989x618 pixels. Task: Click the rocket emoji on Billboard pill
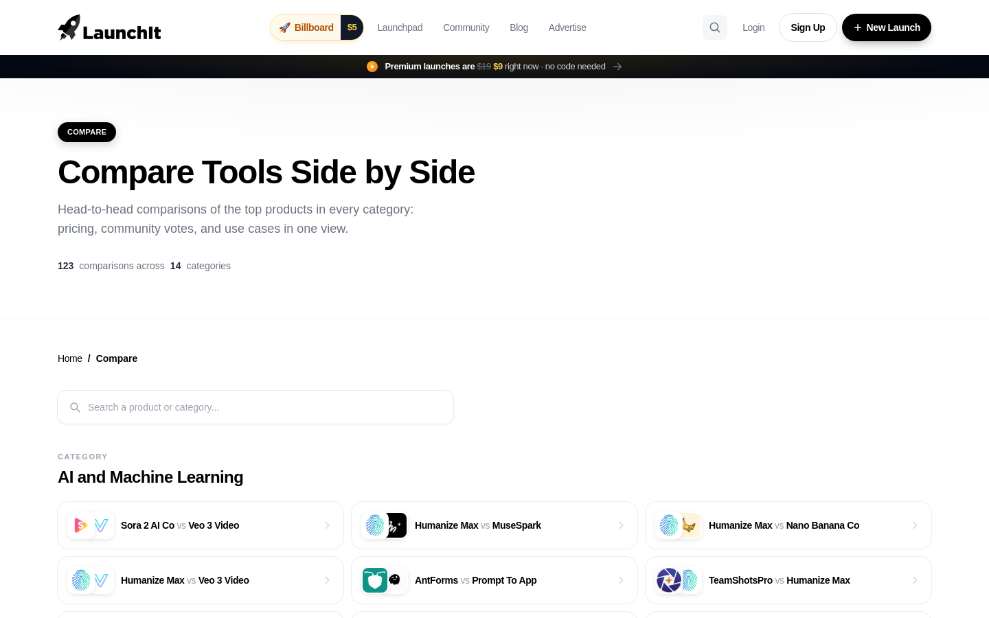tap(284, 27)
